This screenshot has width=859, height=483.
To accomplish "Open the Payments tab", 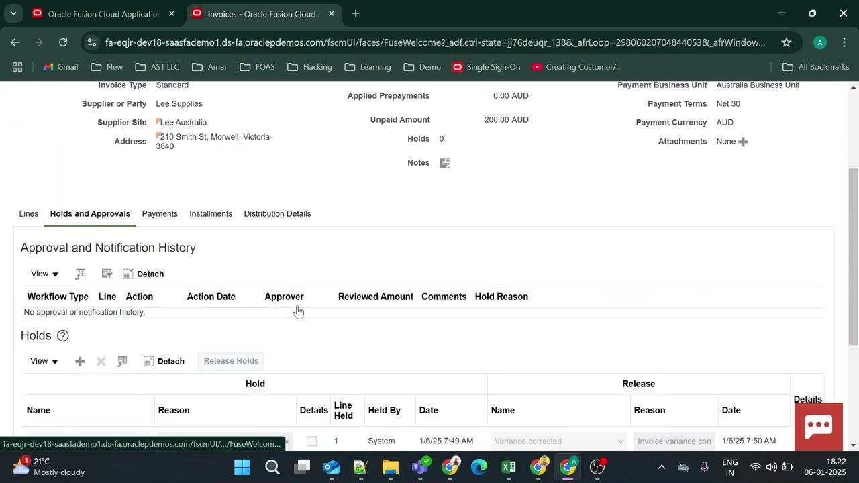I will pos(160,214).
